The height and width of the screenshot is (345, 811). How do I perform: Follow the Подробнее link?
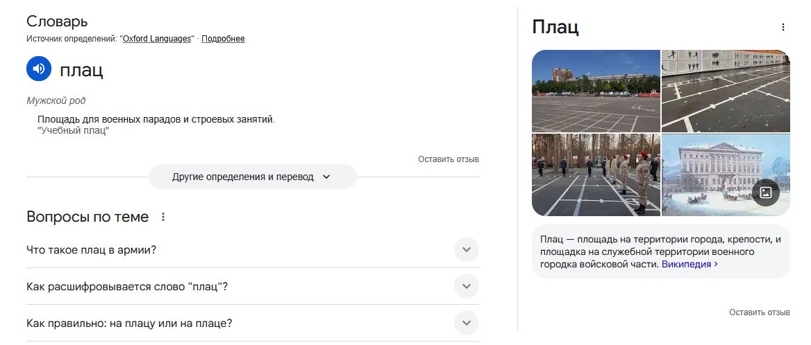click(223, 39)
